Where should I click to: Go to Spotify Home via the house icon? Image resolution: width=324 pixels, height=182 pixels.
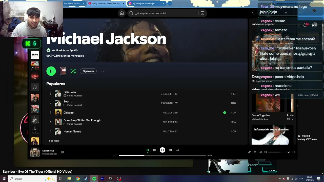click(122, 13)
